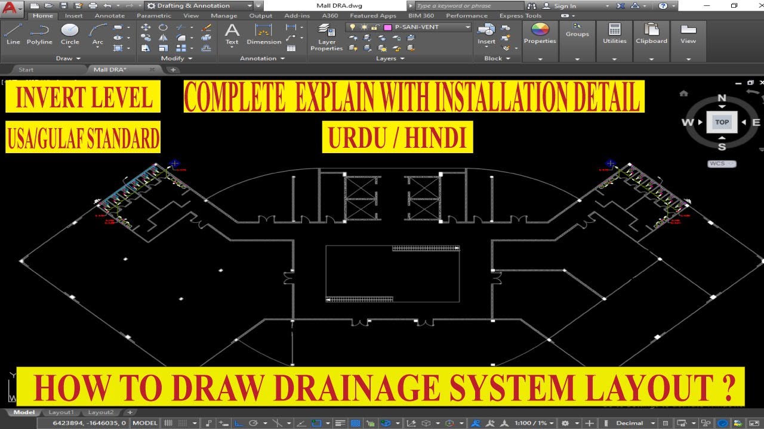Viewport: 764px width, 429px height.
Task: Select the Dimension tool
Action: [x=264, y=34]
